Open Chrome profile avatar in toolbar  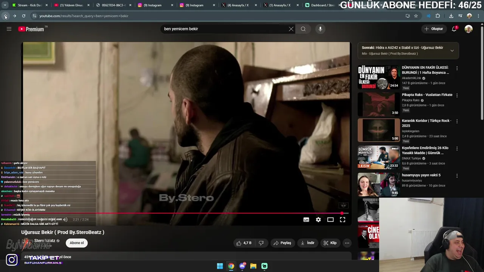tap(469, 16)
